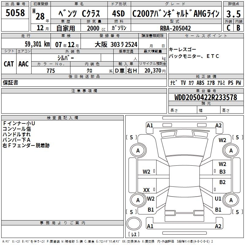Click B2 damage mark on diagram
Viewport: 245px width, 245px height.
click(x=222, y=182)
